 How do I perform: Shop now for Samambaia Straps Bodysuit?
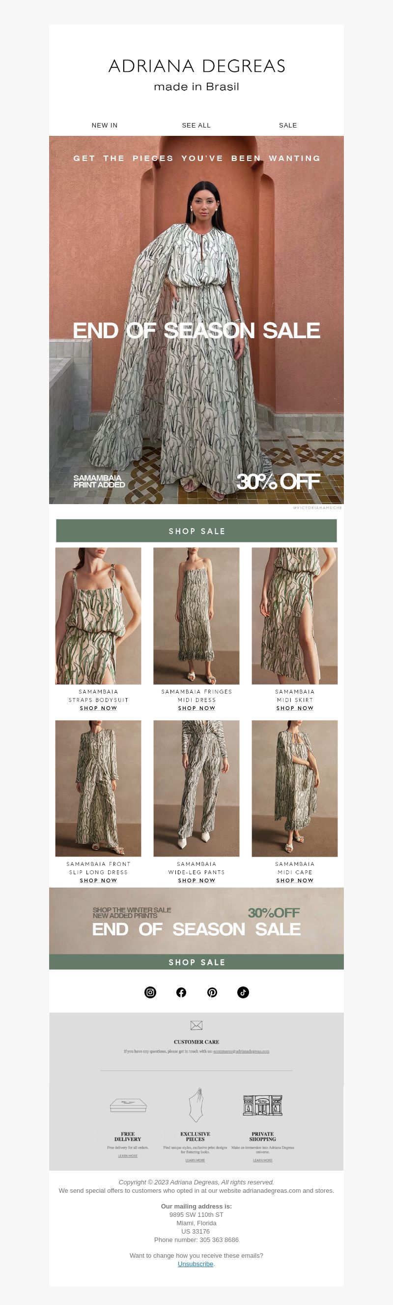point(98,708)
